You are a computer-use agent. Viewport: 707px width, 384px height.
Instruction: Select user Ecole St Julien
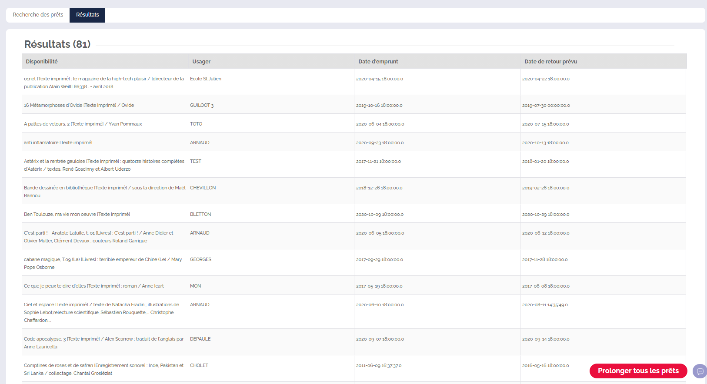tap(206, 79)
